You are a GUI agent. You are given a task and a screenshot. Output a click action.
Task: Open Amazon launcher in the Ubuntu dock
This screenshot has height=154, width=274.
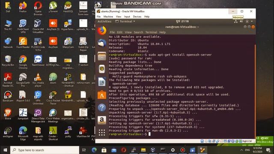(x=102, y=120)
